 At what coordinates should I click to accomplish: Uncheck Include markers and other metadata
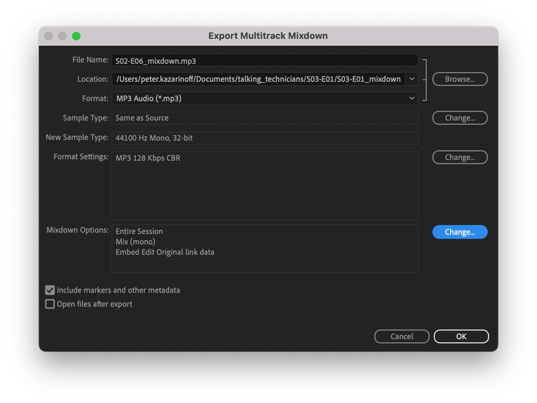(50, 290)
